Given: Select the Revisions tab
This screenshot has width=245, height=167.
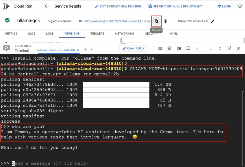Looking at the screenshot, I should [72, 34].
